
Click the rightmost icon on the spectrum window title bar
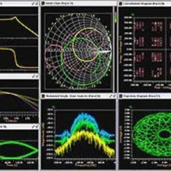114,96
